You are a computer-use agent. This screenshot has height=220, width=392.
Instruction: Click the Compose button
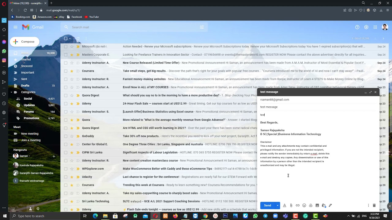coord(24,42)
